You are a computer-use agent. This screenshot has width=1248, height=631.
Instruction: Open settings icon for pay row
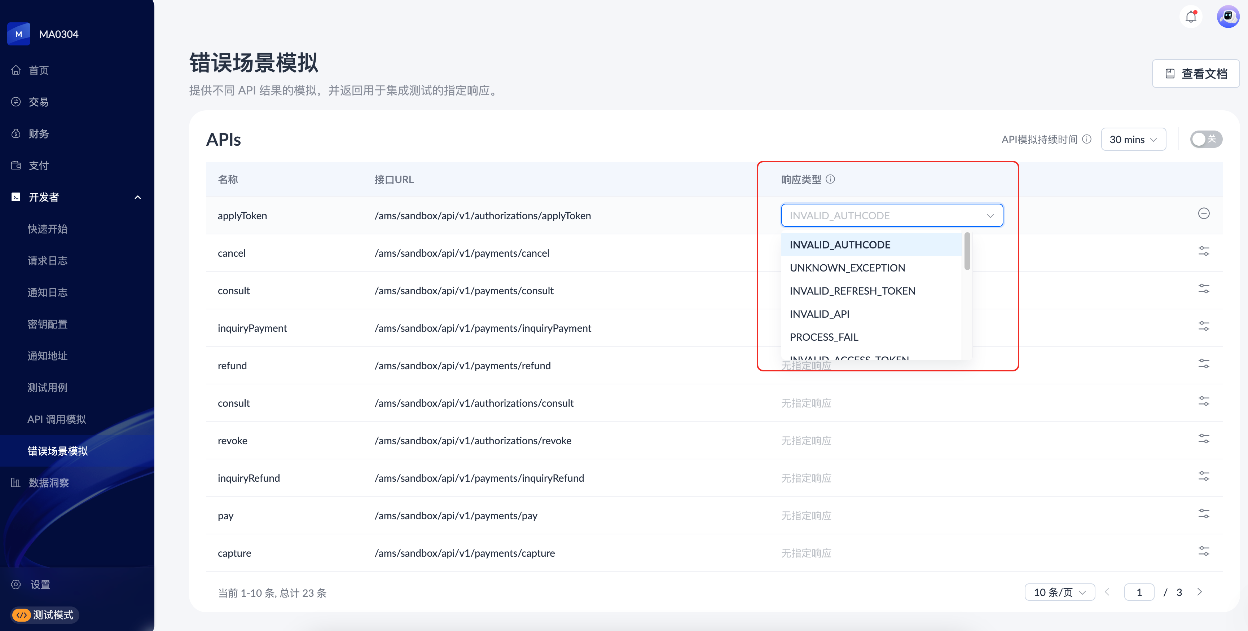[1203, 514]
